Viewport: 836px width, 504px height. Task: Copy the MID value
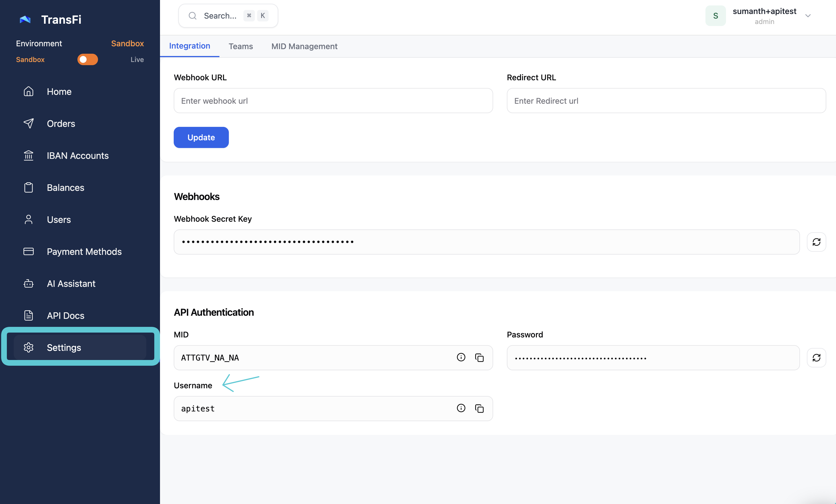click(x=479, y=358)
